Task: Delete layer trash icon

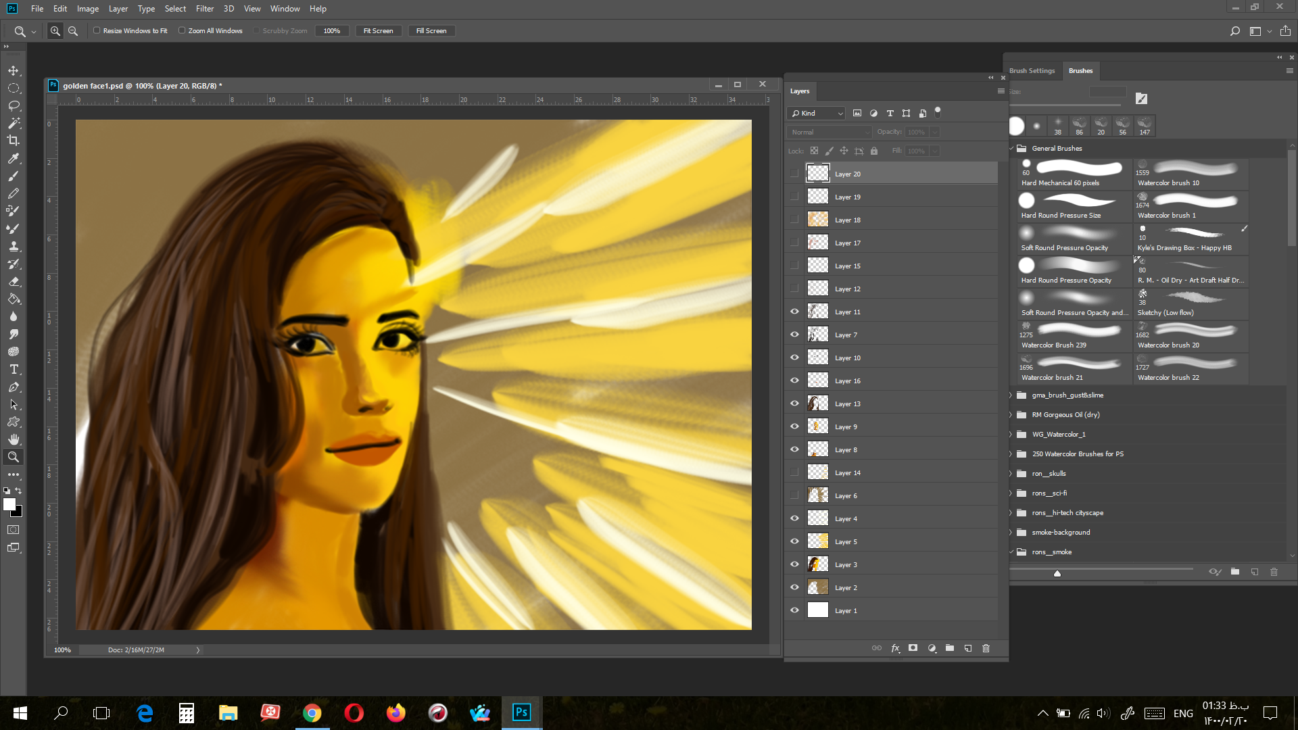Action: click(986, 648)
